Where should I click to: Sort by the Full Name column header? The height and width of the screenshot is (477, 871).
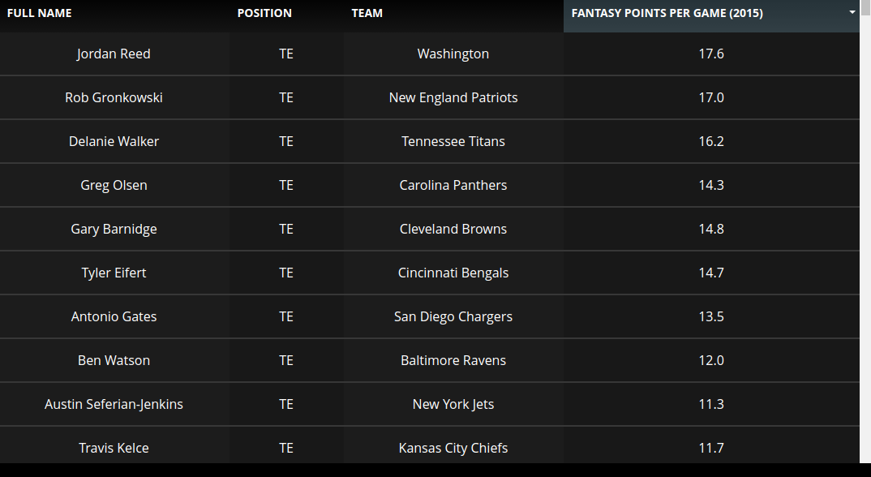point(39,13)
